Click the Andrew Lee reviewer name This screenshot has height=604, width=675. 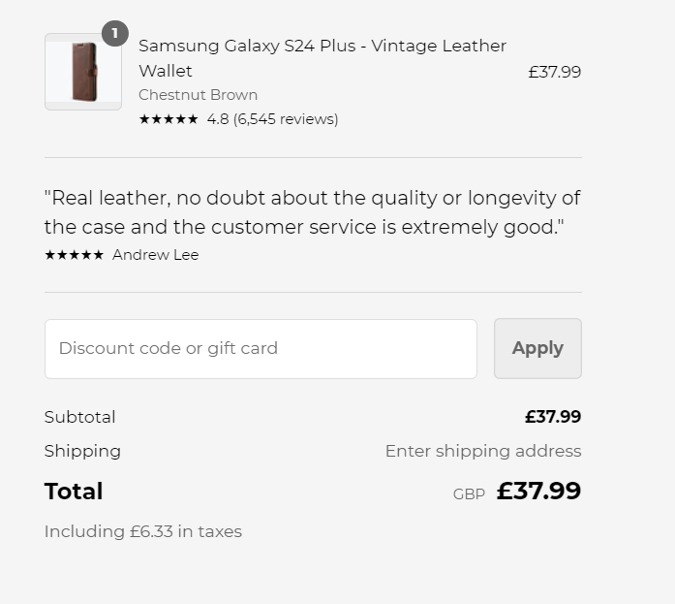pos(155,255)
